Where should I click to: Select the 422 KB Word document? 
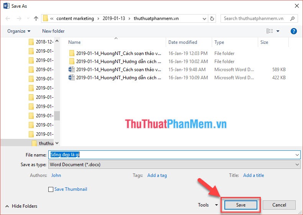[177, 78]
